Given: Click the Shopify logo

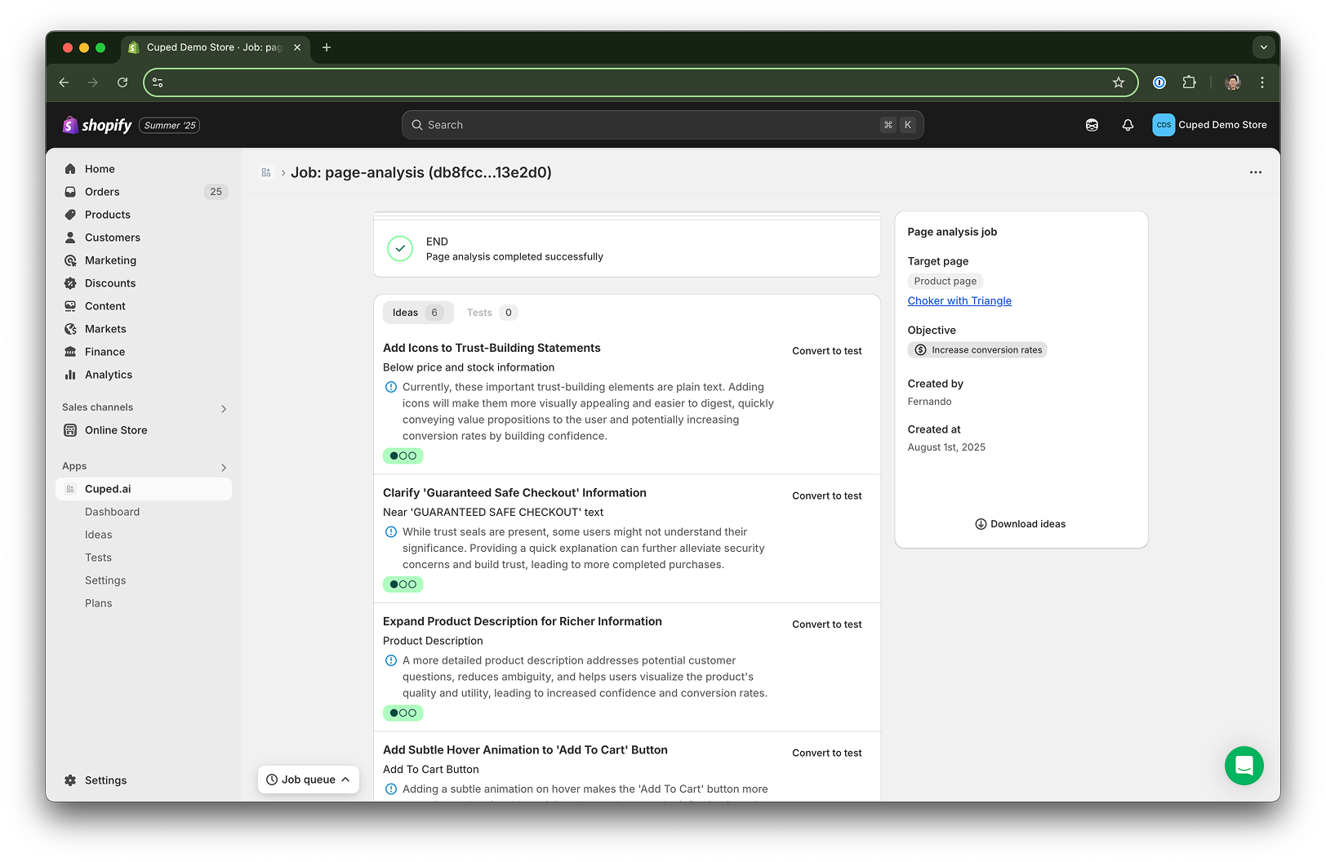Looking at the screenshot, I should pos(98,125).
